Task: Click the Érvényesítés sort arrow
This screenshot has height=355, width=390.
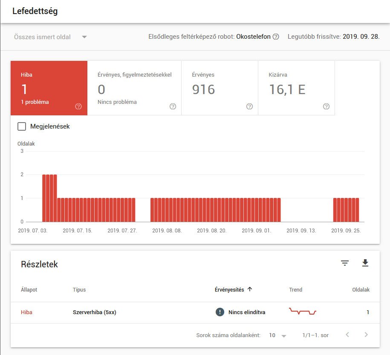Action: coord(251,289)
